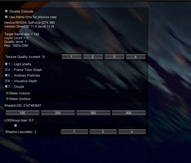Viewport: 191px width, 163px height.
Task: Toggle Ambiant Particles checkbox
Action: click(x=6, y=75)
